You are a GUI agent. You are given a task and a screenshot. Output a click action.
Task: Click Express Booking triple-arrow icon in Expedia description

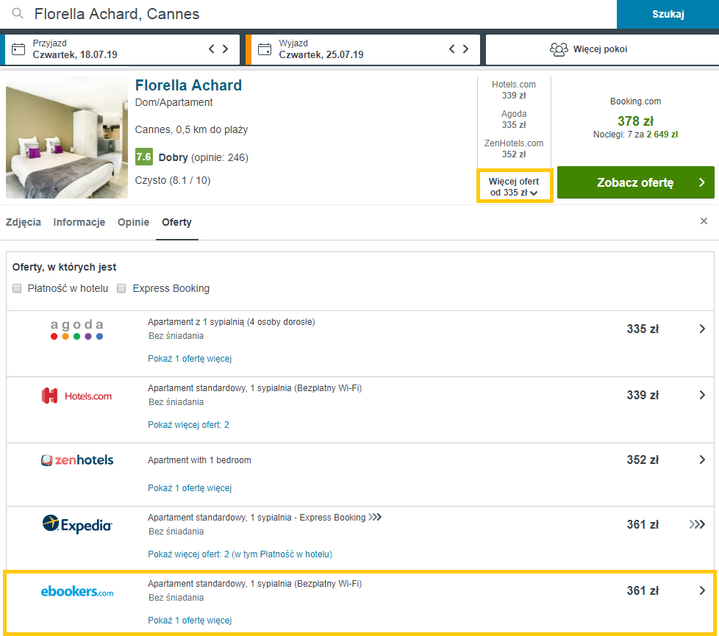[x=375, y=517]
